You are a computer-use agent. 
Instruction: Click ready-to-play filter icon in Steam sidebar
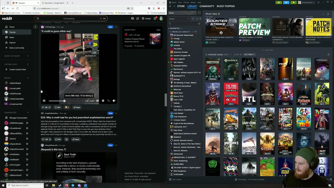[x=200, y=19]
